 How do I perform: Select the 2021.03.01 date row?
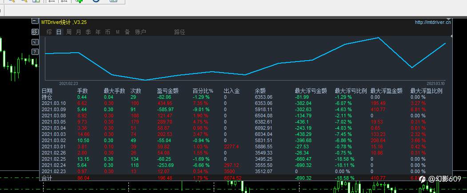[x=54, y=147]
